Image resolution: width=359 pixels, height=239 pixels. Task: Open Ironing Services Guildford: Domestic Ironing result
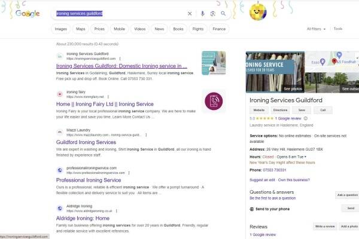point(121,66)
